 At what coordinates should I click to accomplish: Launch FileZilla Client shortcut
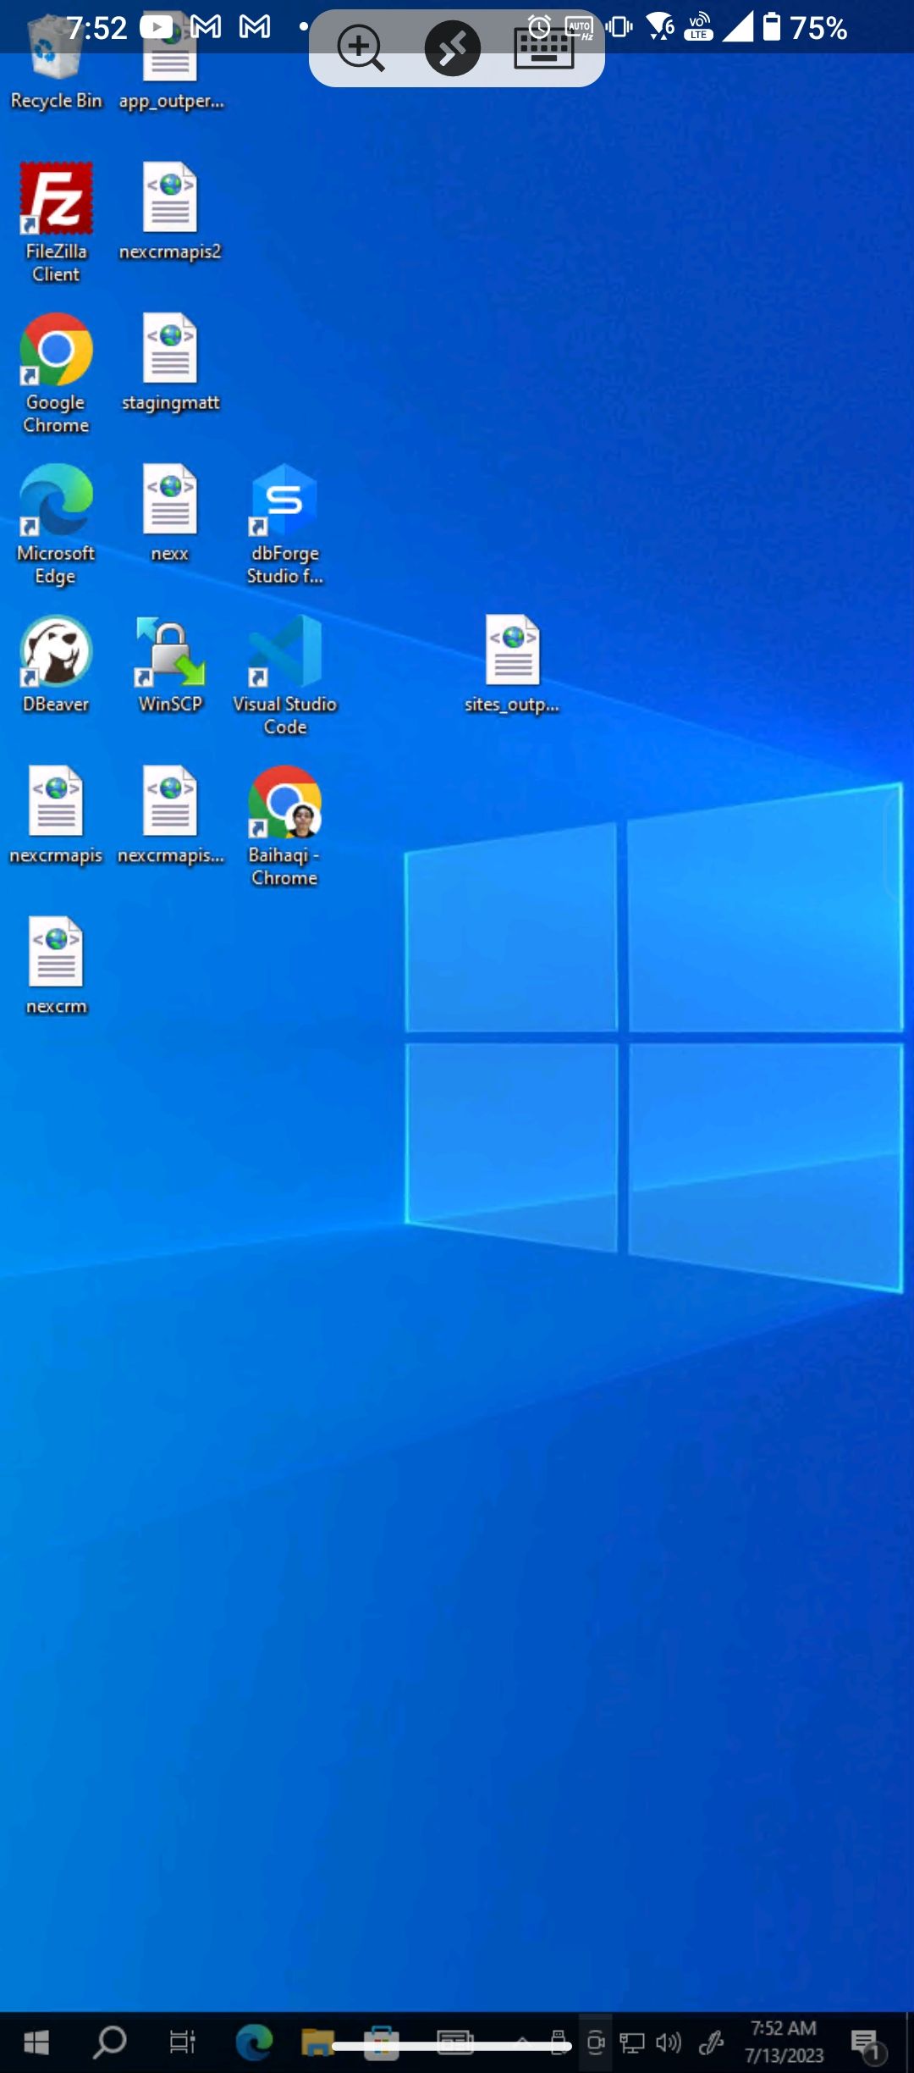pos(56,222)
